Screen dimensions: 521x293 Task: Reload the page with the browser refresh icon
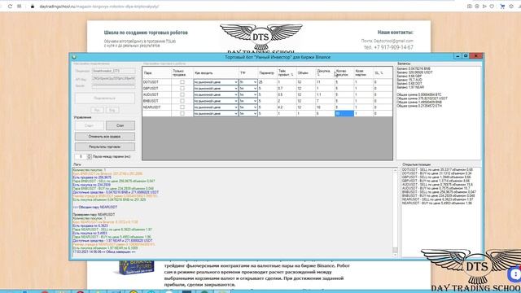point(10,7)
